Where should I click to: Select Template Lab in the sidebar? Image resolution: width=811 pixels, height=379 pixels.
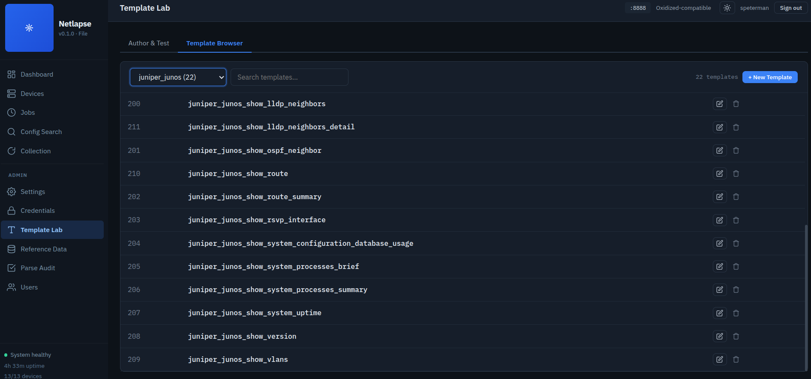(x=52, y=230)
